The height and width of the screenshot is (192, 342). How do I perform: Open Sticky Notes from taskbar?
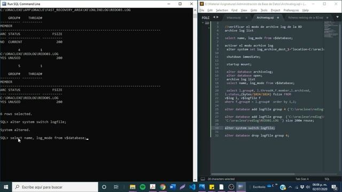[x=212, y=187]
